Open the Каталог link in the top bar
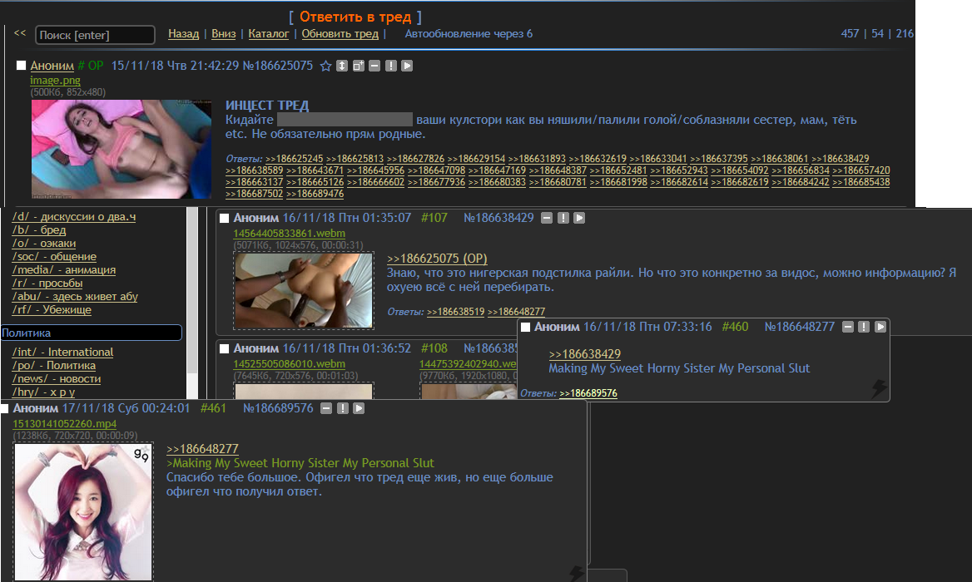 pos(269,34)
